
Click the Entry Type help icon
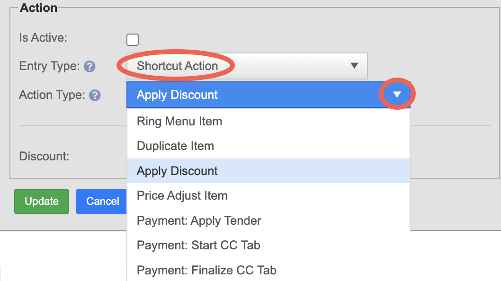(x=89, y=67)
